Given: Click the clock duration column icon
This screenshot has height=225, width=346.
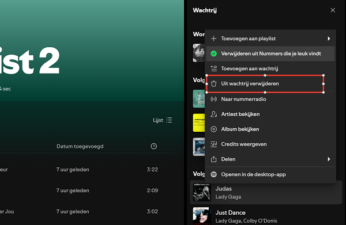Looking at the screenshot, I should click(x=154, y=146).
